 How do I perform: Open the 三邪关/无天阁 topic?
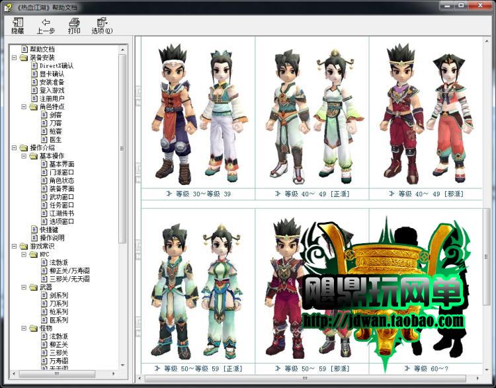pyautogui.click(x=69, y=279)
